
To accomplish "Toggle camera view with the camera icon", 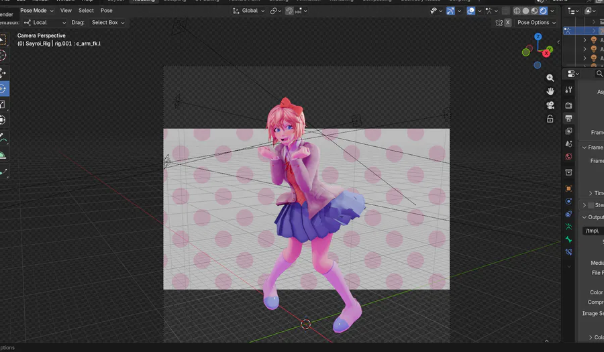I will 550,105.
